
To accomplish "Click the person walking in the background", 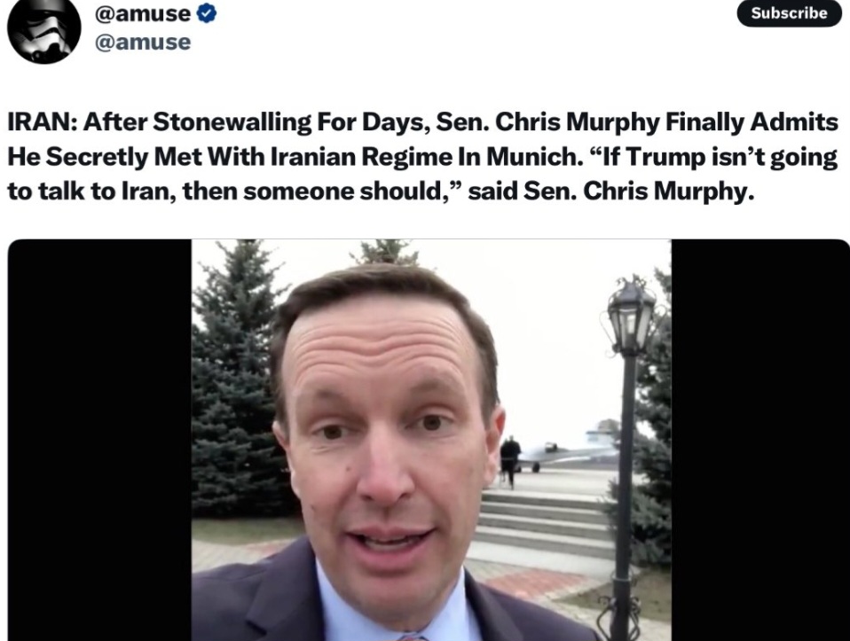I will [509, 460].
